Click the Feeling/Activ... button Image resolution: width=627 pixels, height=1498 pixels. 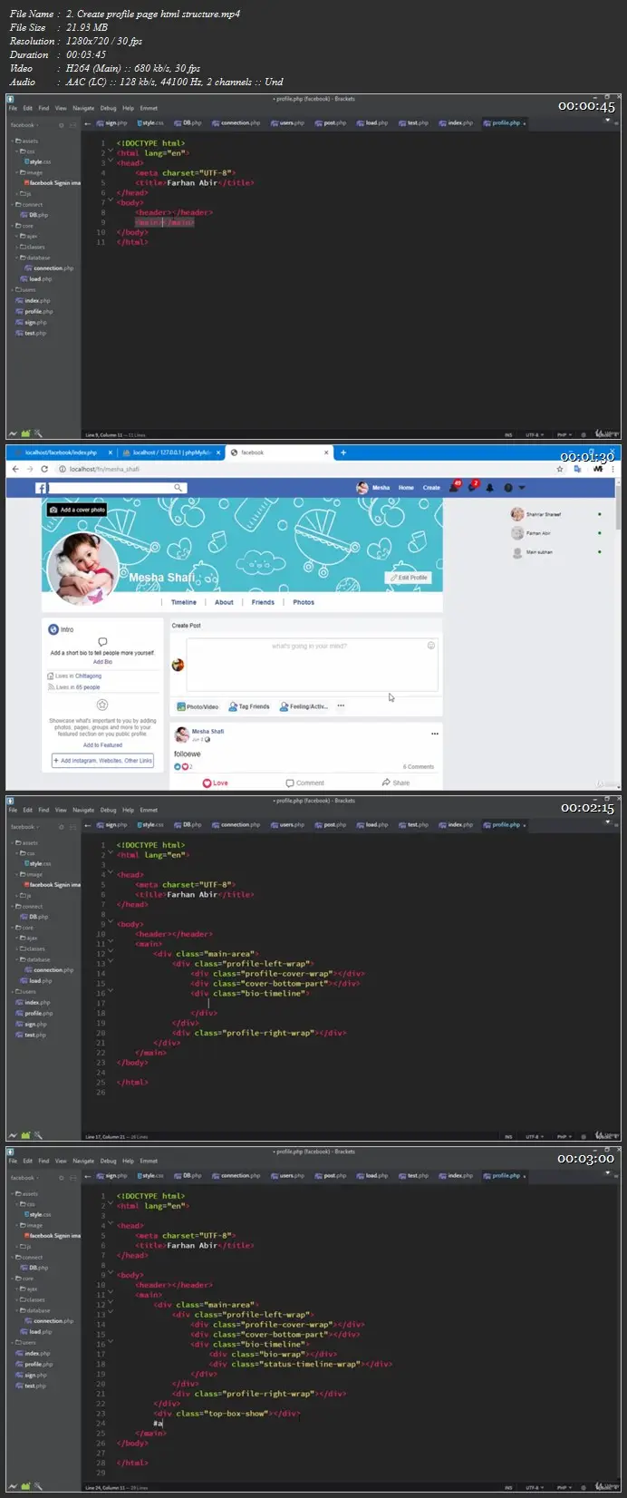pos(304,706)
